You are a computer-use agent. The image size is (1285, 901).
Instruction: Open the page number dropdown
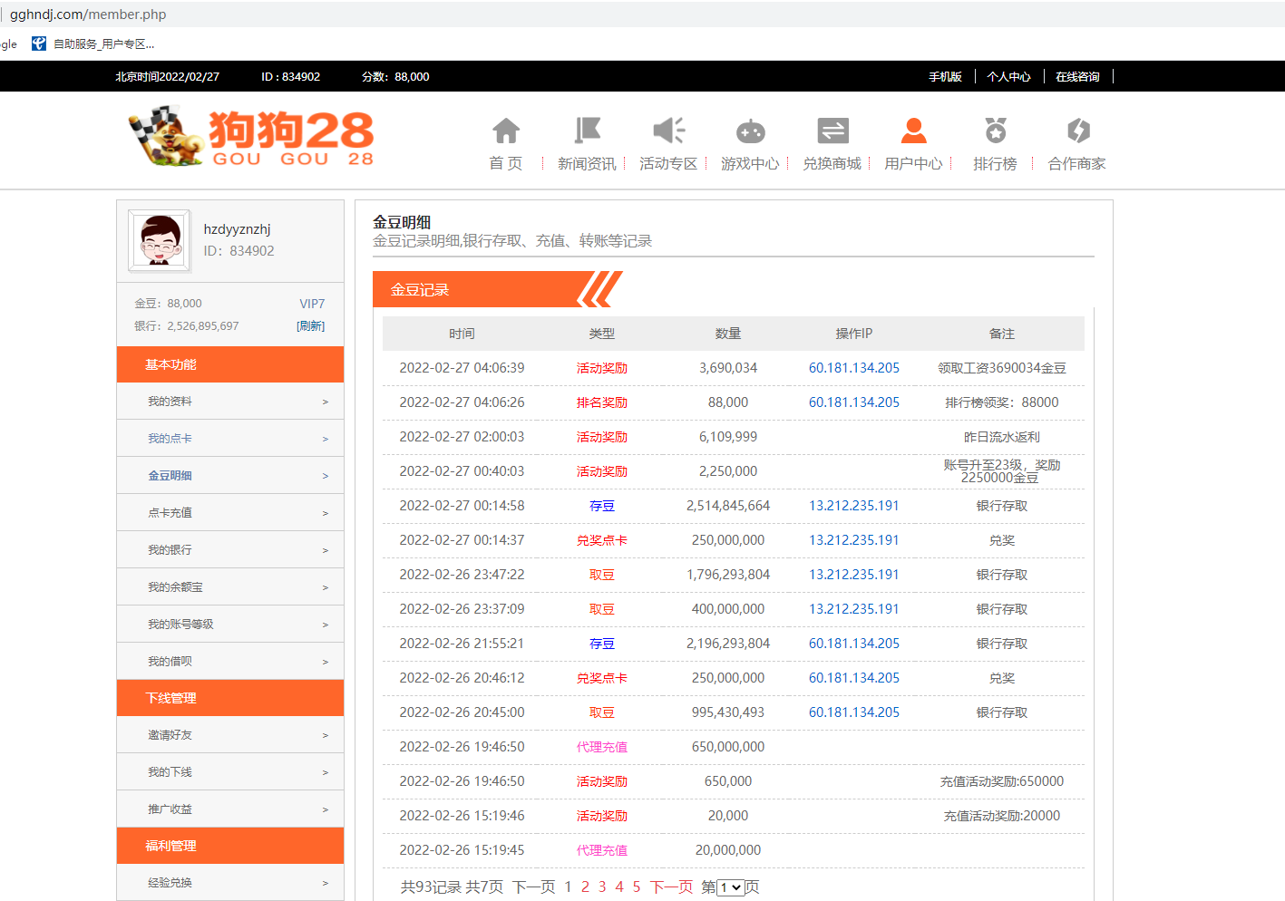(x=730, y=887)
